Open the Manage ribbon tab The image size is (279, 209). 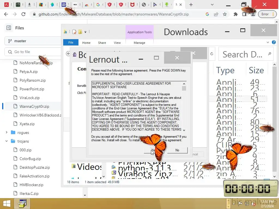tap(139, 43)
